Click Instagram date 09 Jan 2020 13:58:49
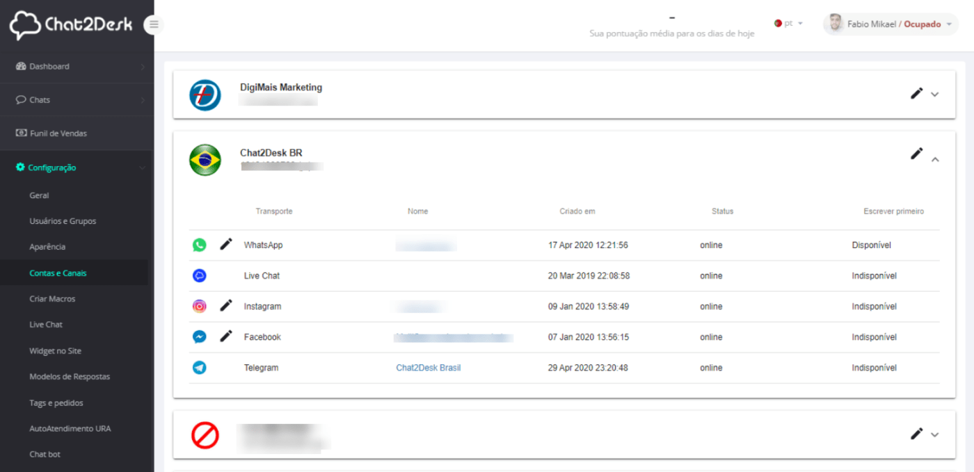The height and width of the screenshot is (472, 974). [589, 307]
